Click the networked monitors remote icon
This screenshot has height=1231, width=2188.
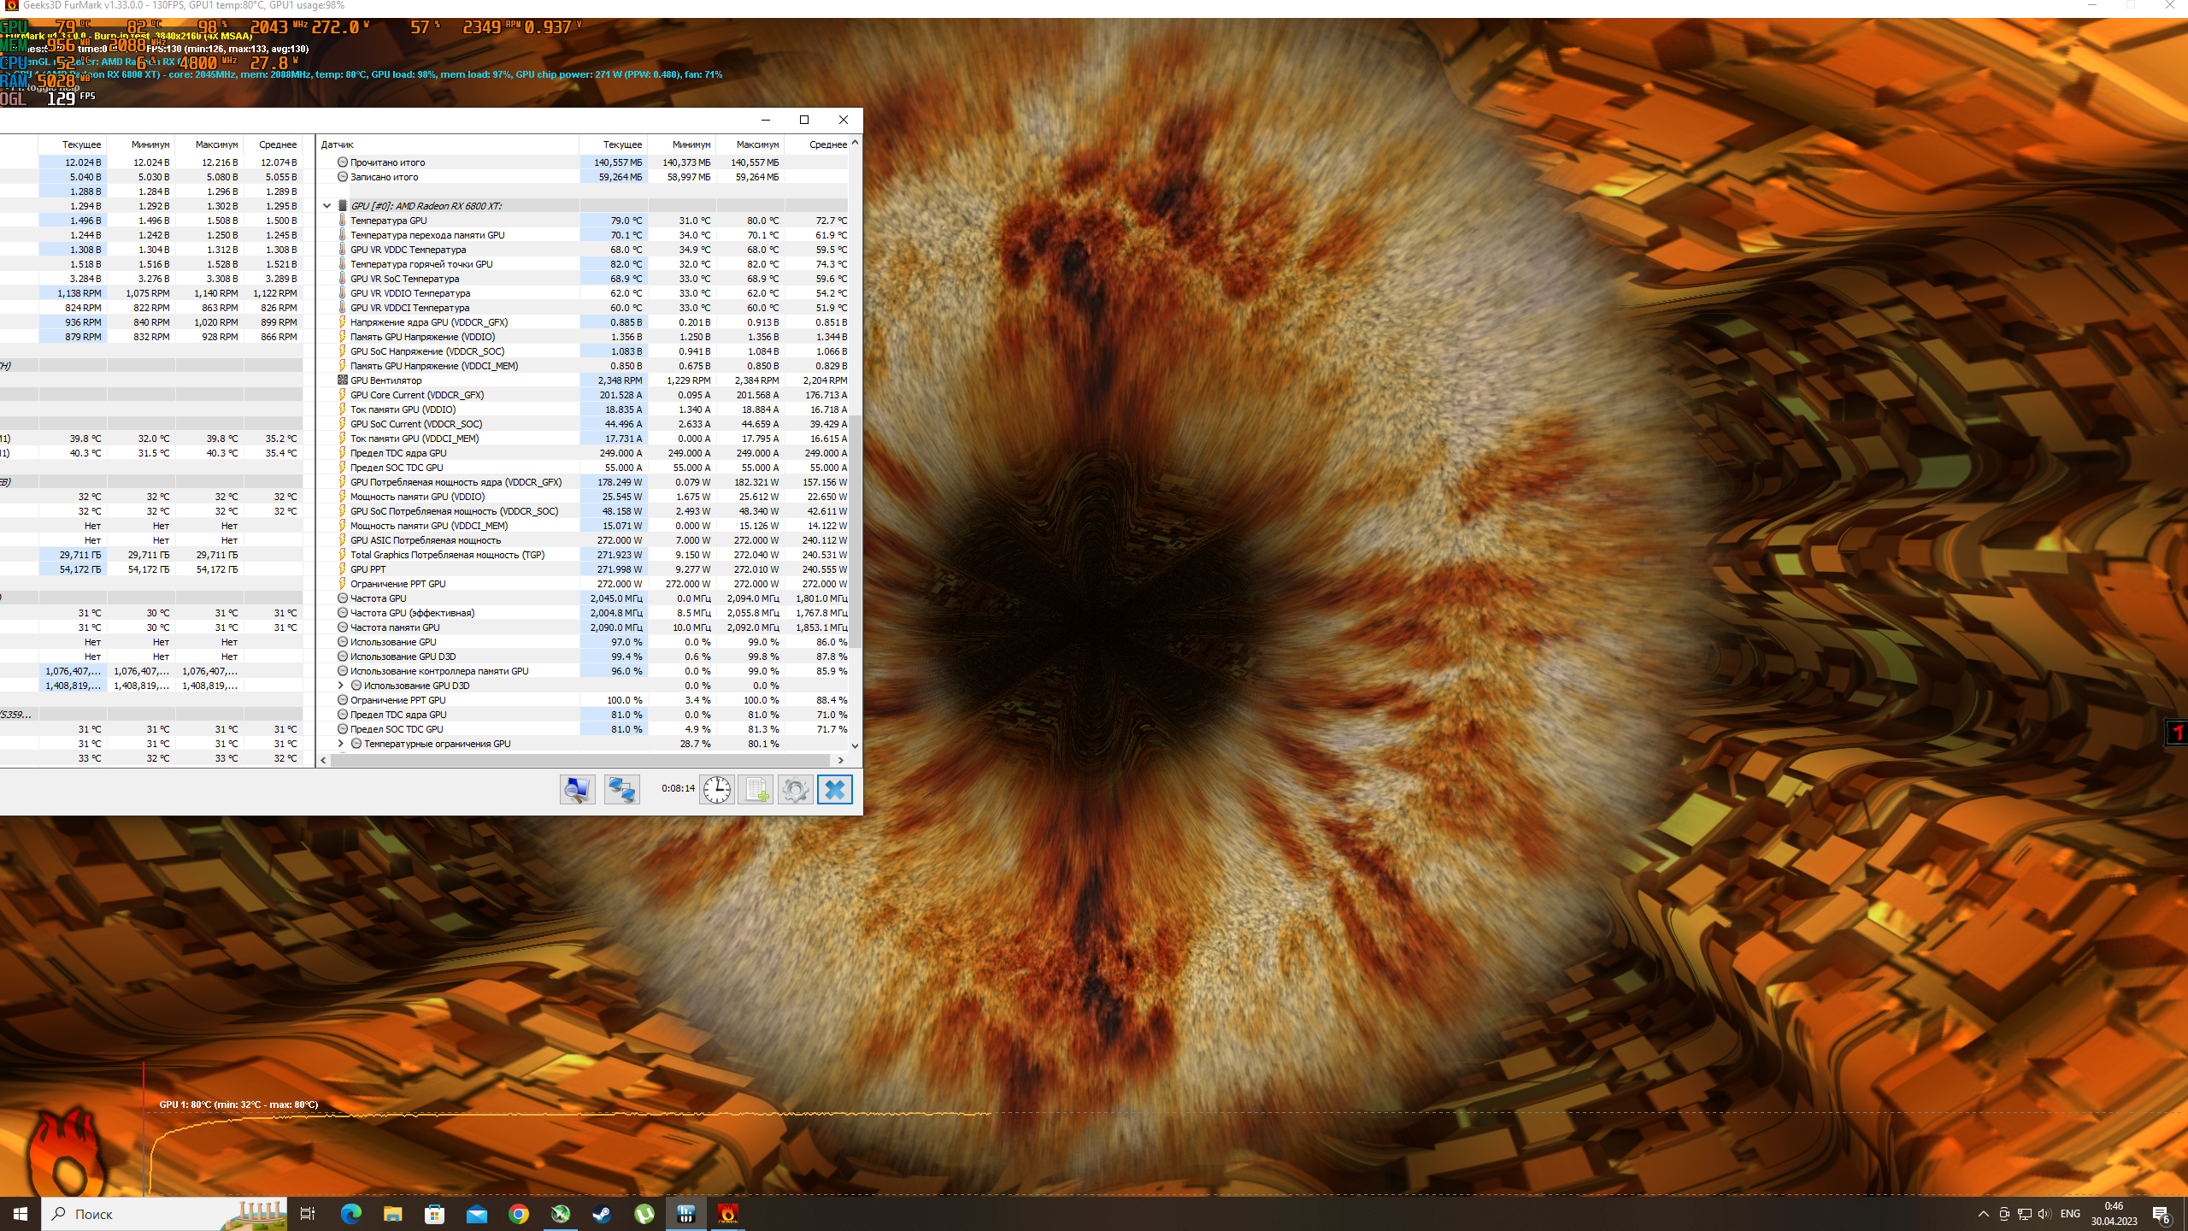point(621,789)
